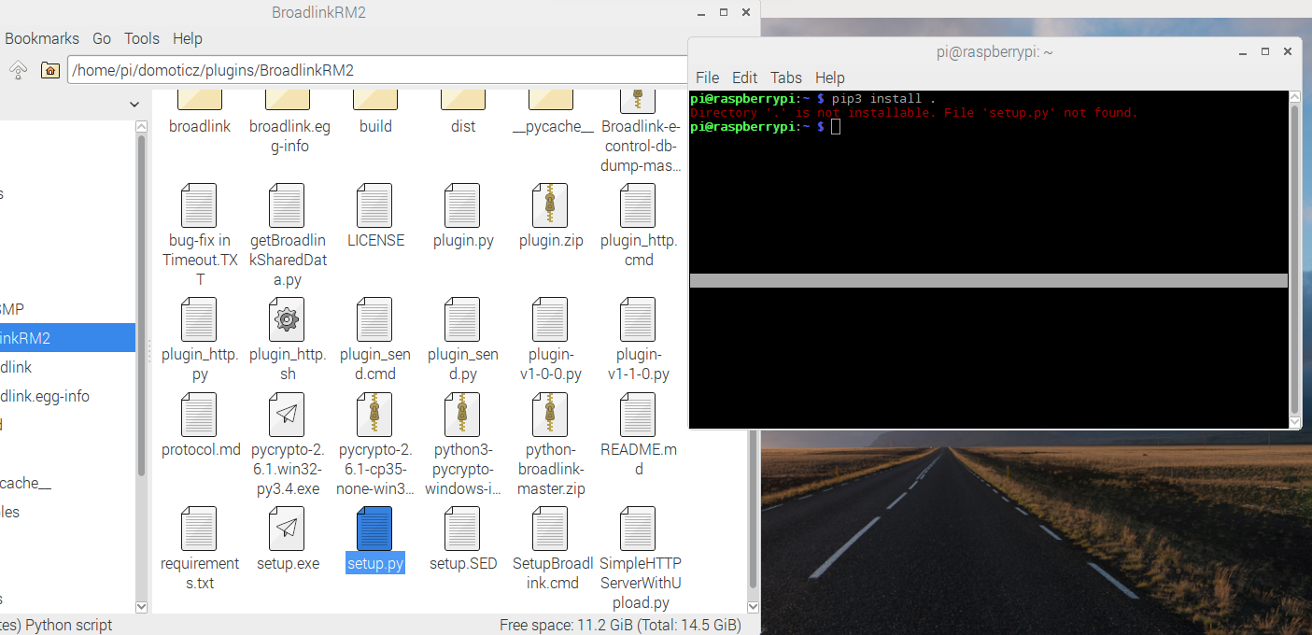This screenshot has height=635, width=1312.
Task: Open the terminal Tabs menu
Action: coord(786,78)
